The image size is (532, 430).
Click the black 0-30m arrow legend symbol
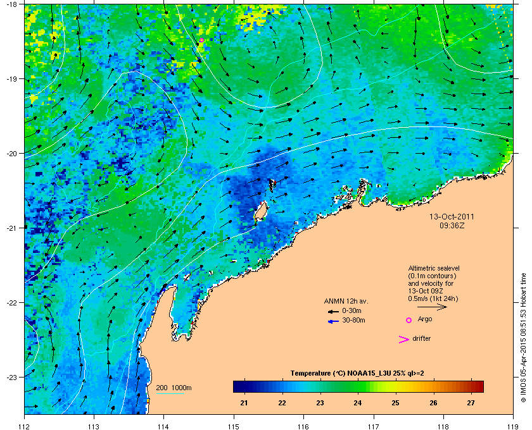tap(333, 312)
